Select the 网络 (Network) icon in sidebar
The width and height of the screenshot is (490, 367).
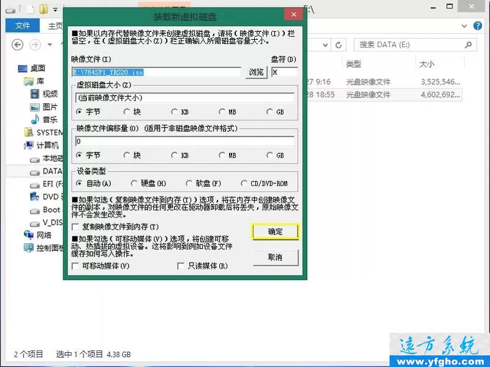(29, 235)
